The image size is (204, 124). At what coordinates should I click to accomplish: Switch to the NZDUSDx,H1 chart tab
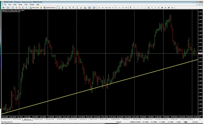126,119
